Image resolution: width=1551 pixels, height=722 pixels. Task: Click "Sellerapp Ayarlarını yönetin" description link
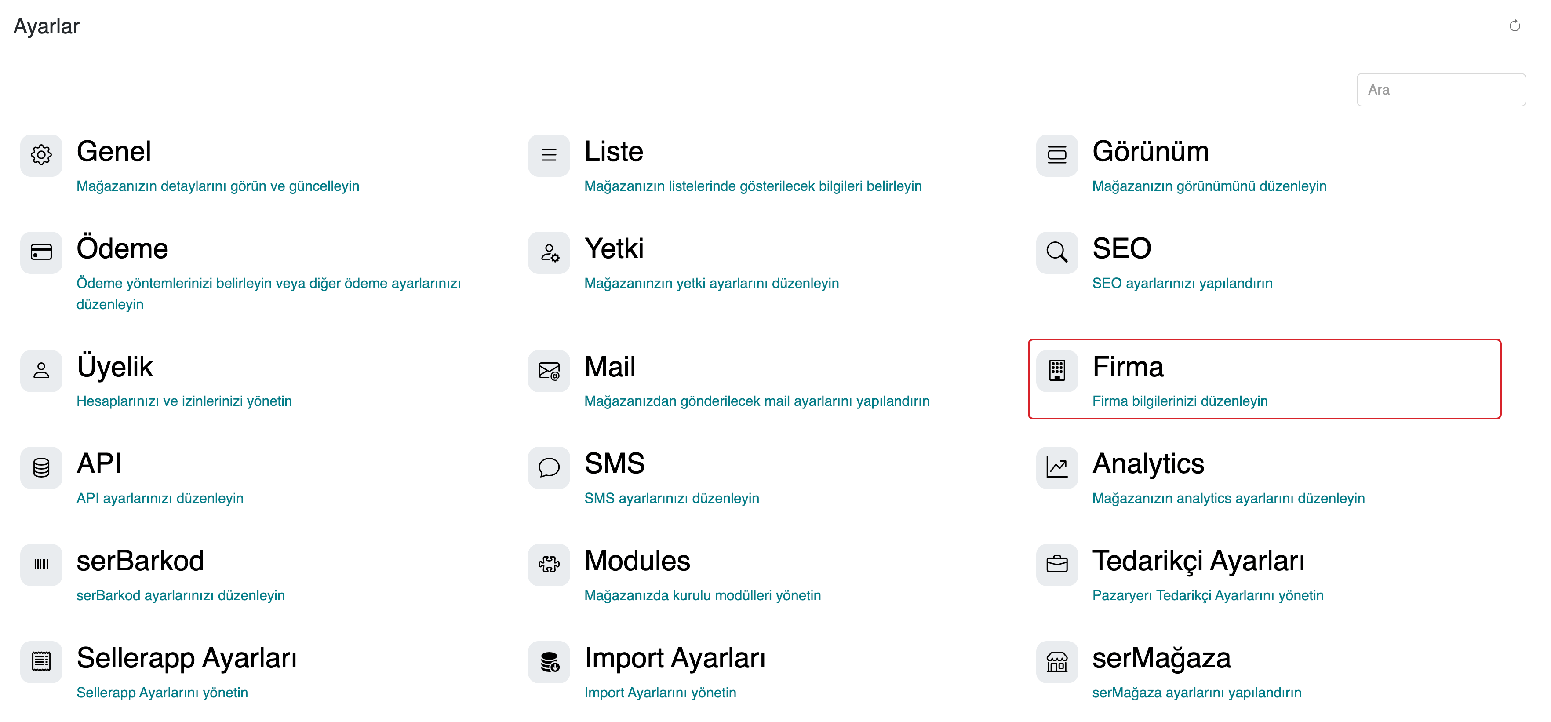162,693
